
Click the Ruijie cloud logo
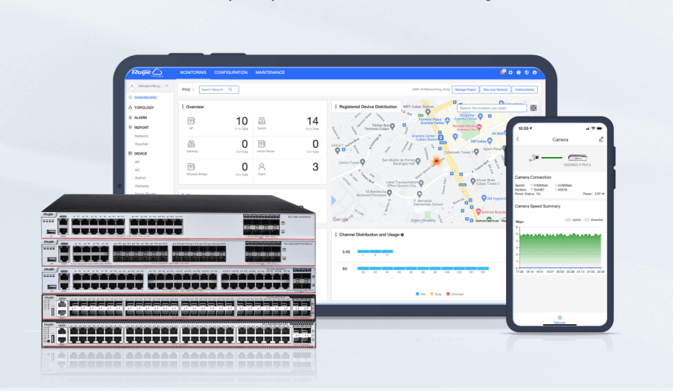147,72
